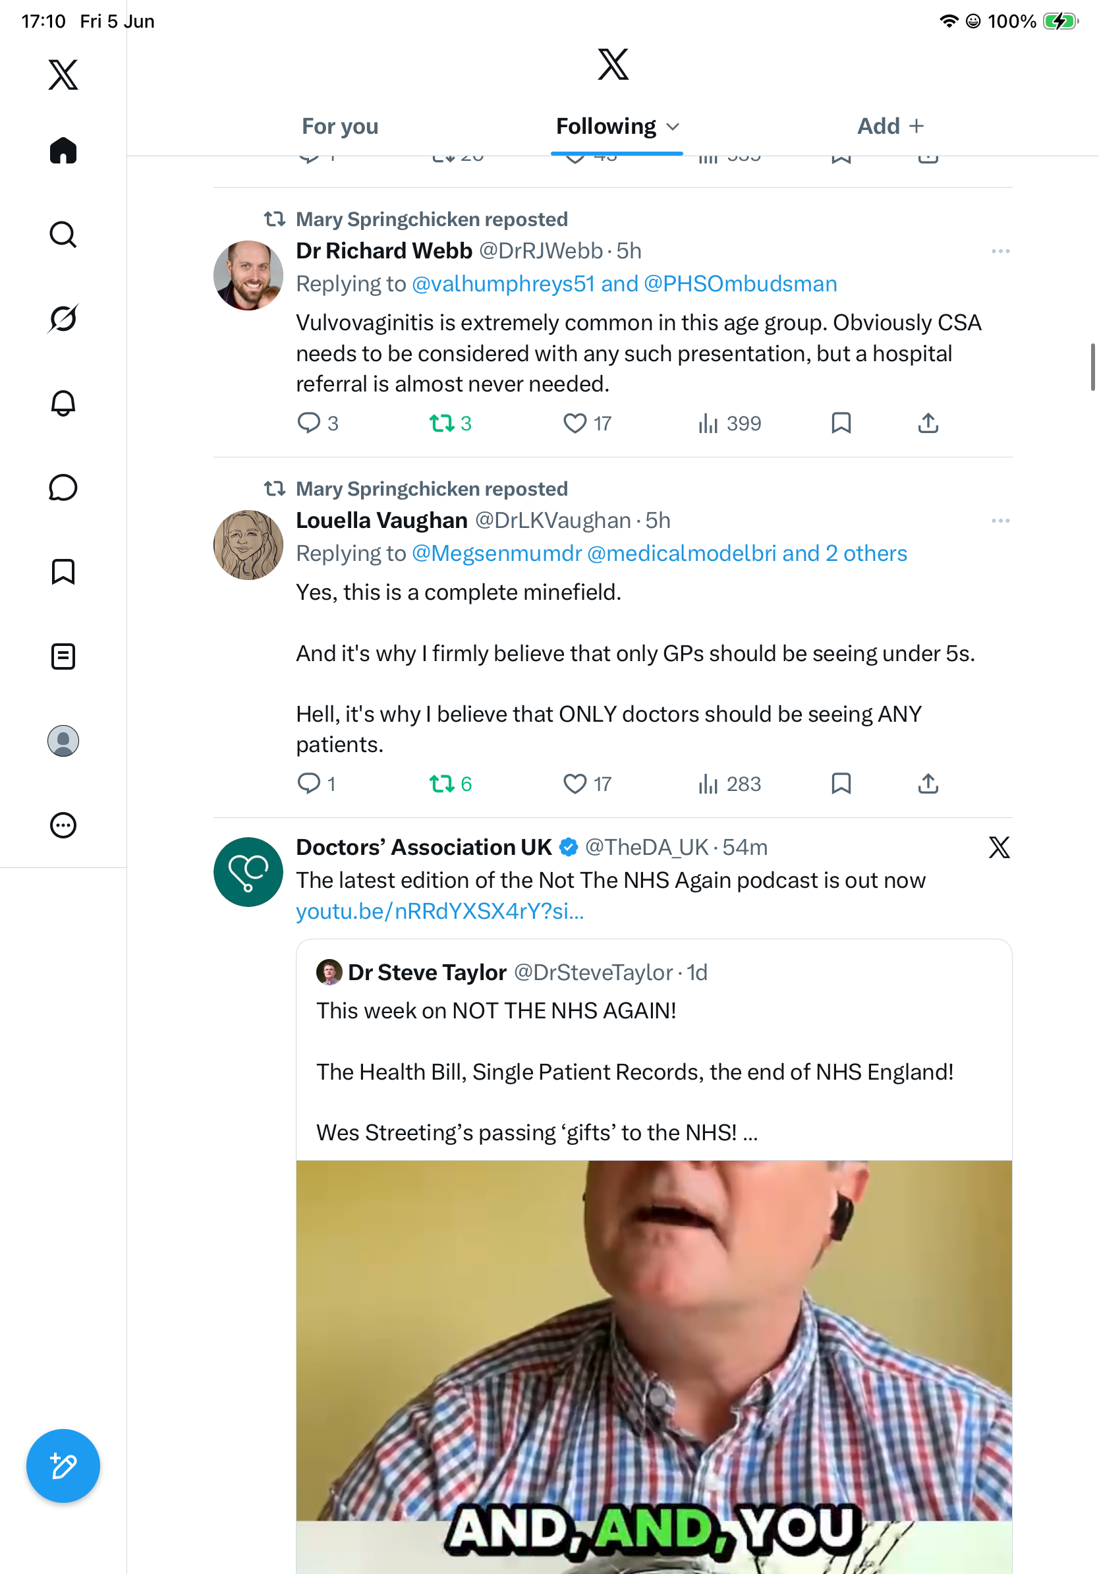Like Dr Richard Webb's post
Image resolution: width=1099 pixels, height=1574 pixels.
pyautogui.click(x=574, y=424)
